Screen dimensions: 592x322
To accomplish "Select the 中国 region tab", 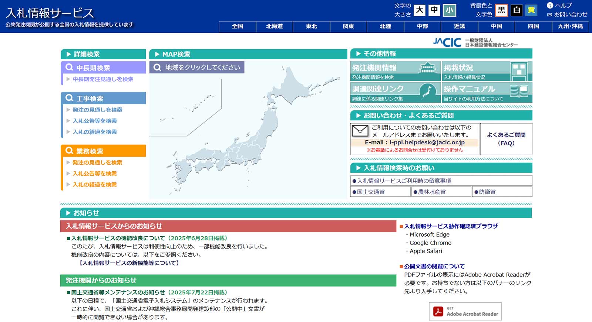I will [x=497, y=27].
